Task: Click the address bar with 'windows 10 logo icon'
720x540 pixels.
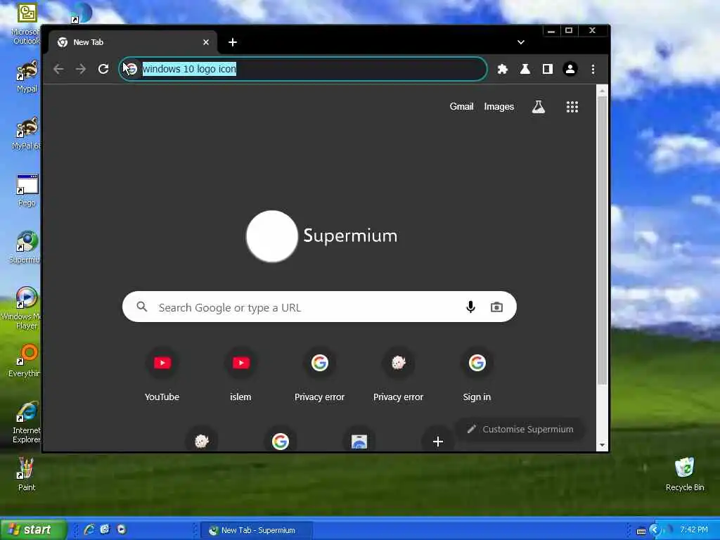Action: coord(303,69)
